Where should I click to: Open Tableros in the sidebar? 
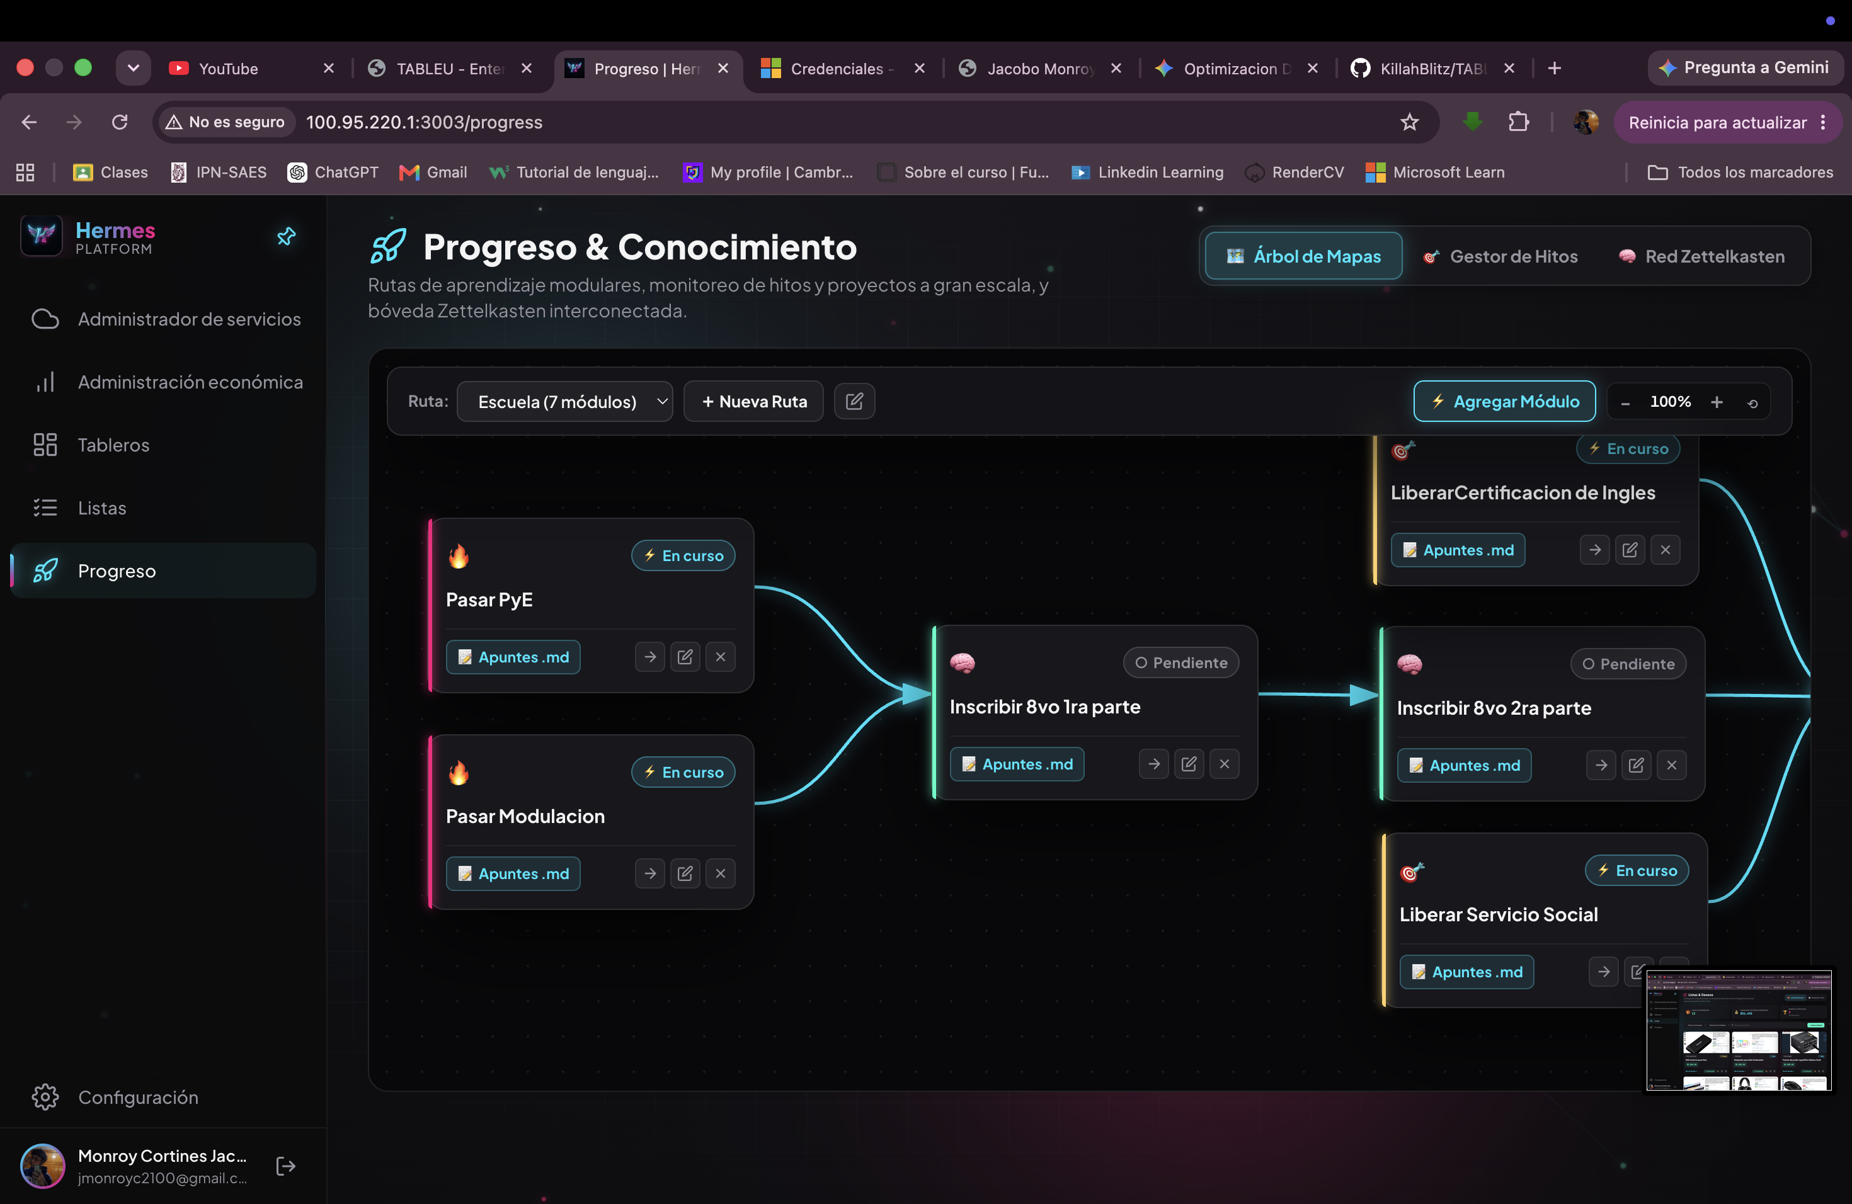[x=163, y=445]
